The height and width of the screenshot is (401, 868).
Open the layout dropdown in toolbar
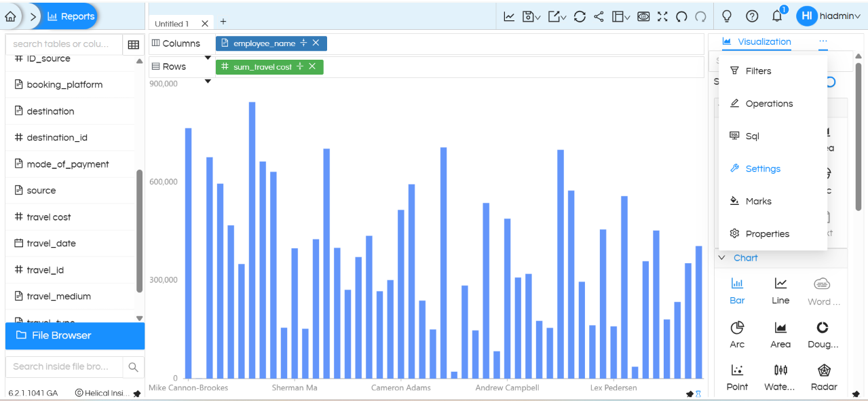[621, 16]
